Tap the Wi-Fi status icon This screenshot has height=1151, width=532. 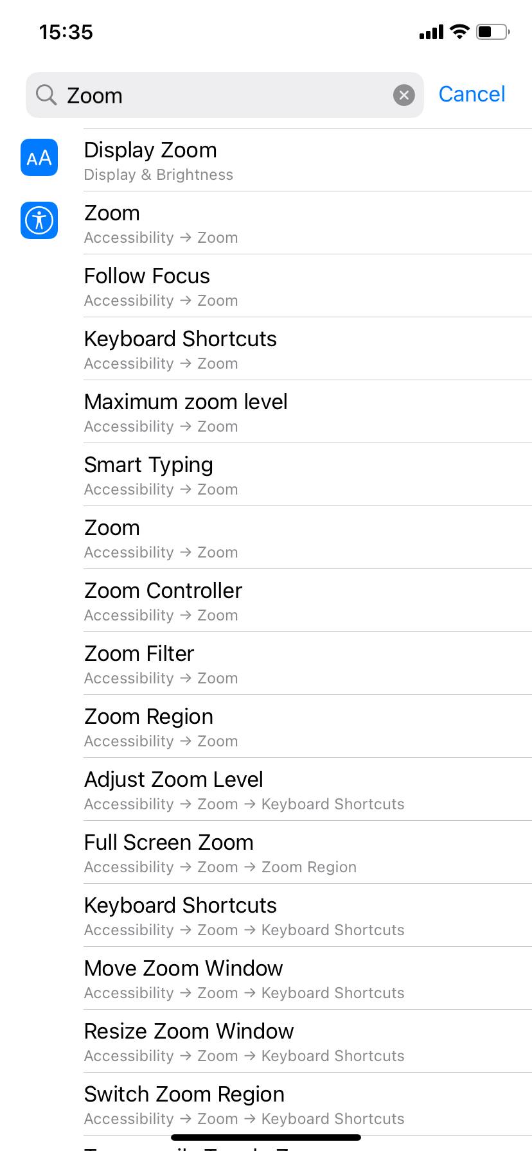pyautogui.click(x=459, y=31)
